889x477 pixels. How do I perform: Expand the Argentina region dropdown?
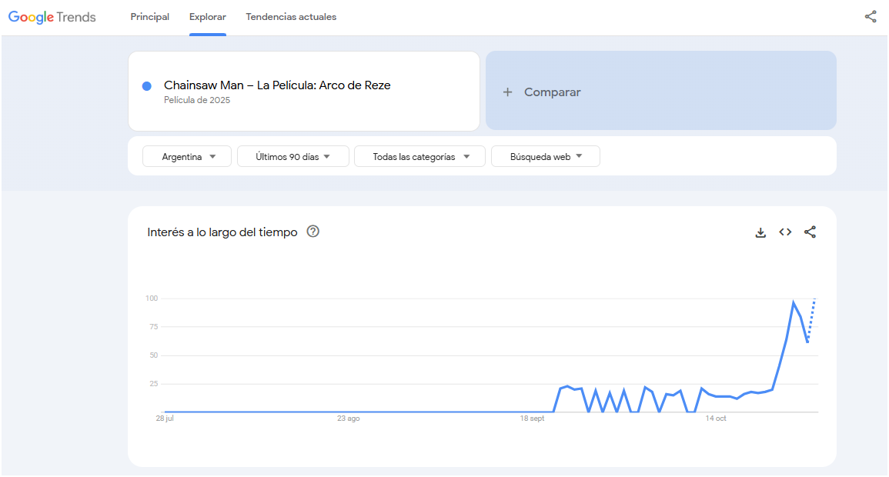coord(186,156)
